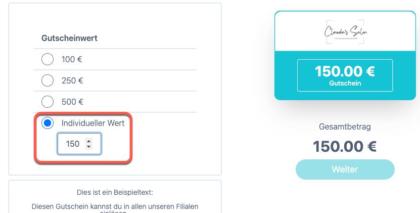The image size is (420, 213).
Task: Click "Dies ist ein Beispieltext" line
Action: point(115,192)
